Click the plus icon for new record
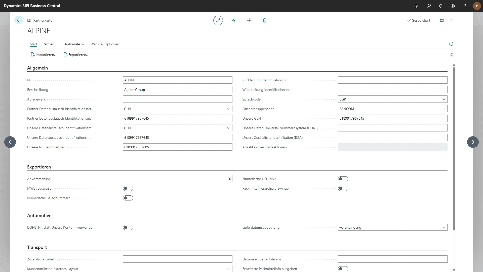Image resolution: width=483 pixels, height=272 pixels. [249, 20]
